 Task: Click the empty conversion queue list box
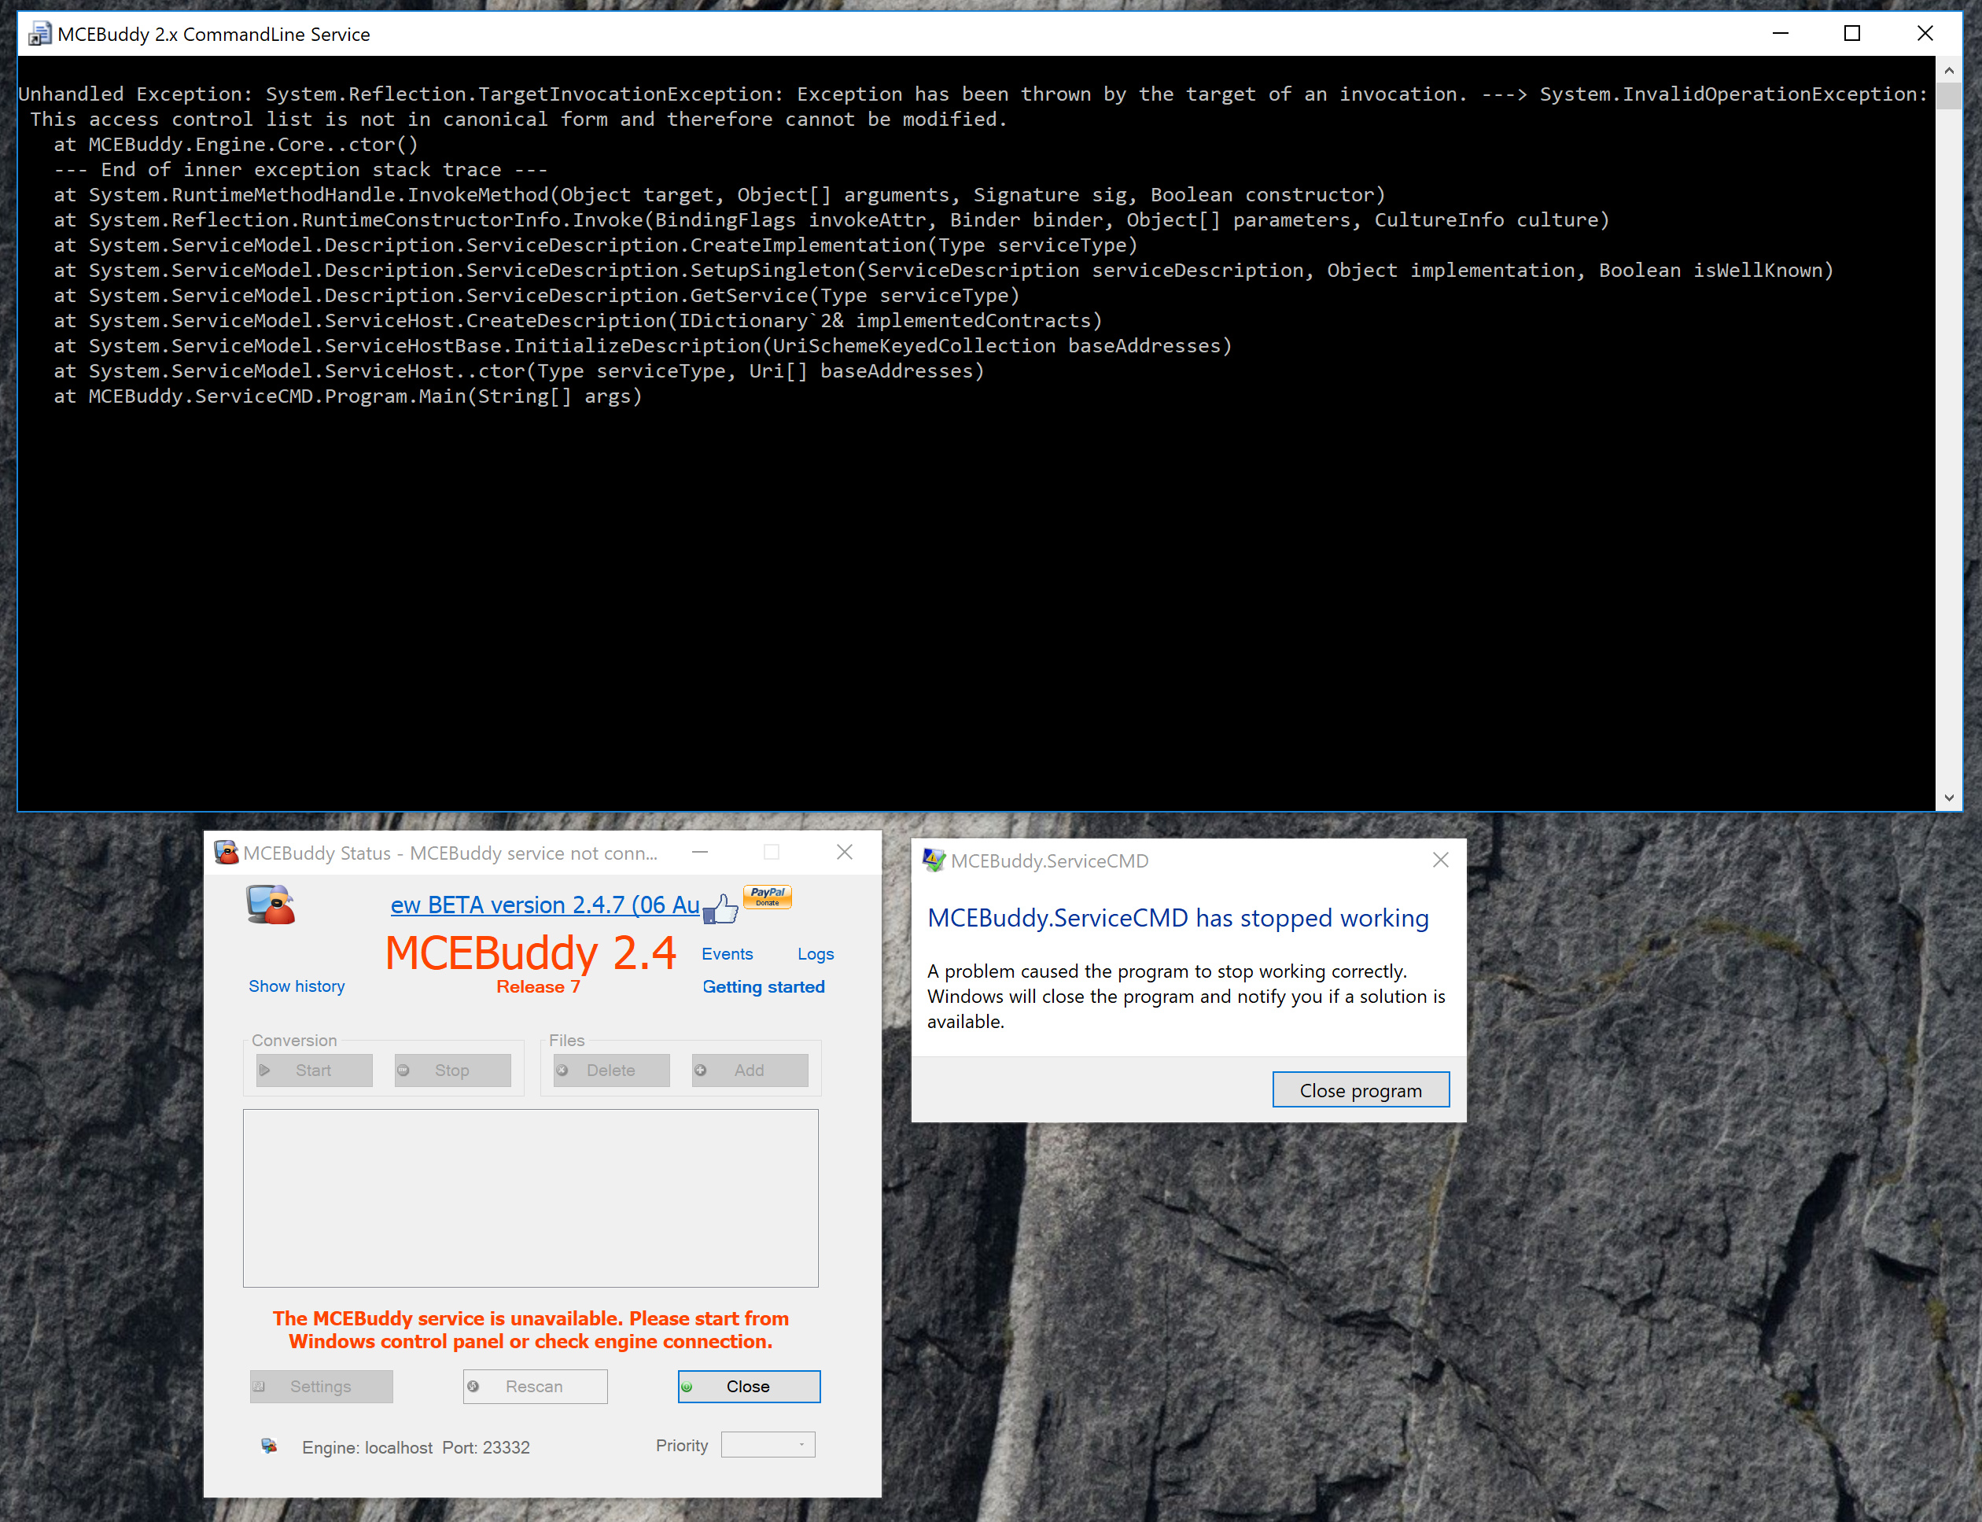(x=530, y=1197)
